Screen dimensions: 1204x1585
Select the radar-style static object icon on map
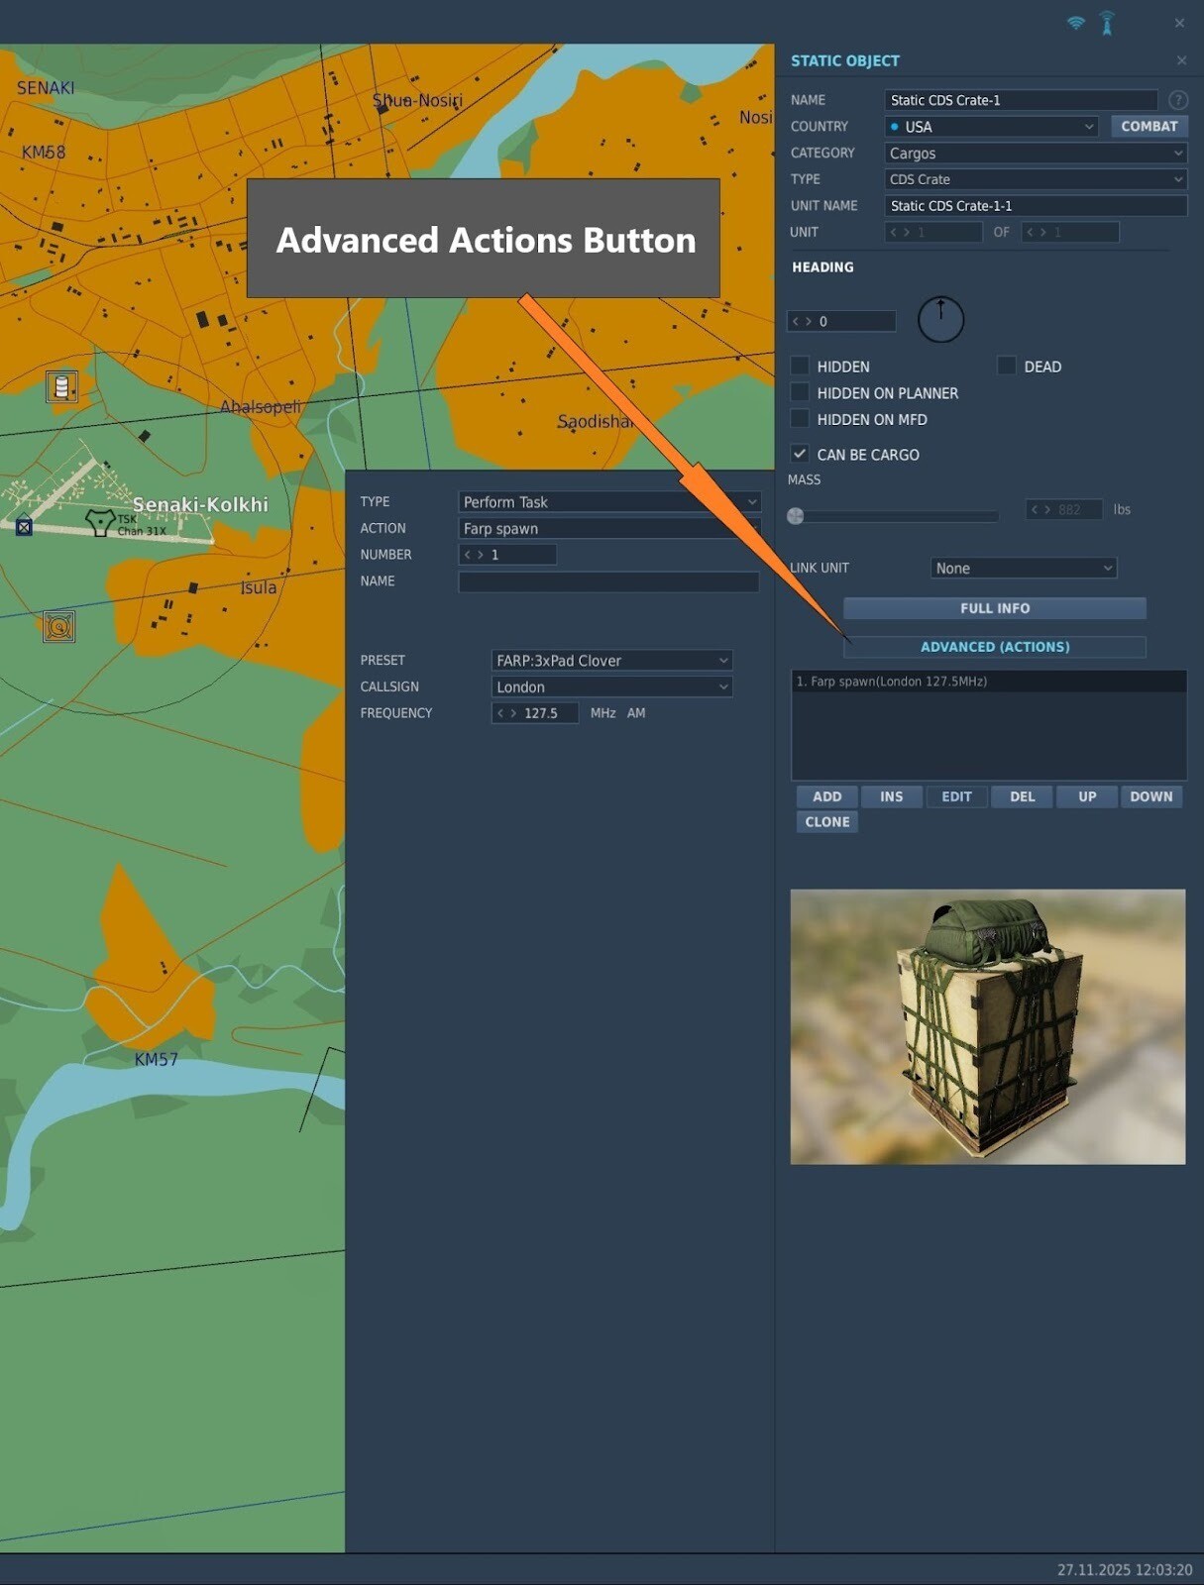coord(59,626)
